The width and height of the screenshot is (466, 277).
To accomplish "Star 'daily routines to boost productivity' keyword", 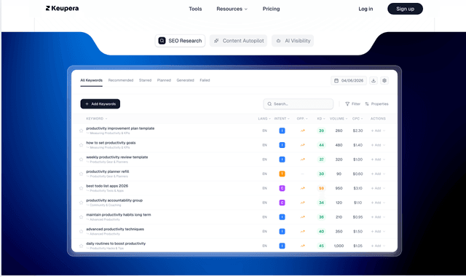I will [x=81, y=246].
